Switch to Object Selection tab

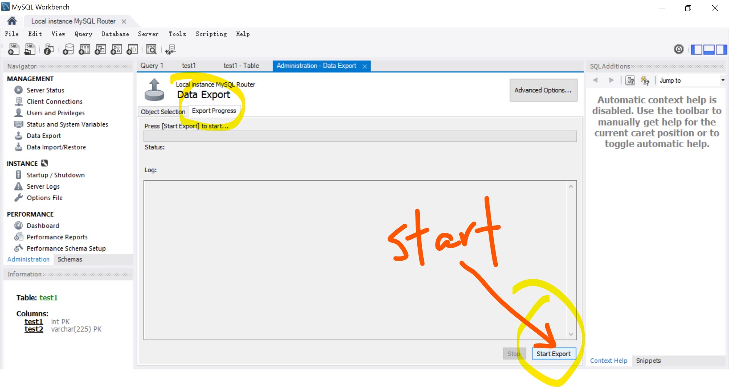point(163,112)
